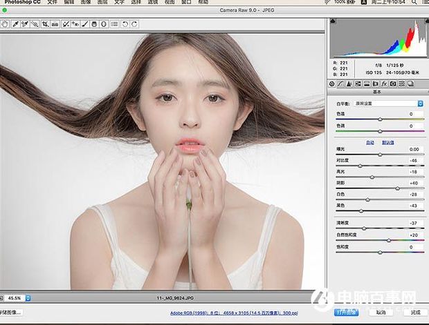Click the 完成 done button
This screenshot has width=429, height=325.
(x=415, y=312)
